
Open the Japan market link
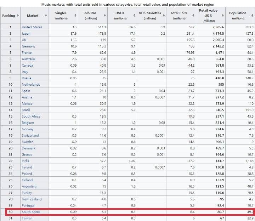pos(26,34)
